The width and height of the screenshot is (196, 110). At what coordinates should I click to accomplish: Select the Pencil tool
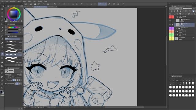point(2,39)
